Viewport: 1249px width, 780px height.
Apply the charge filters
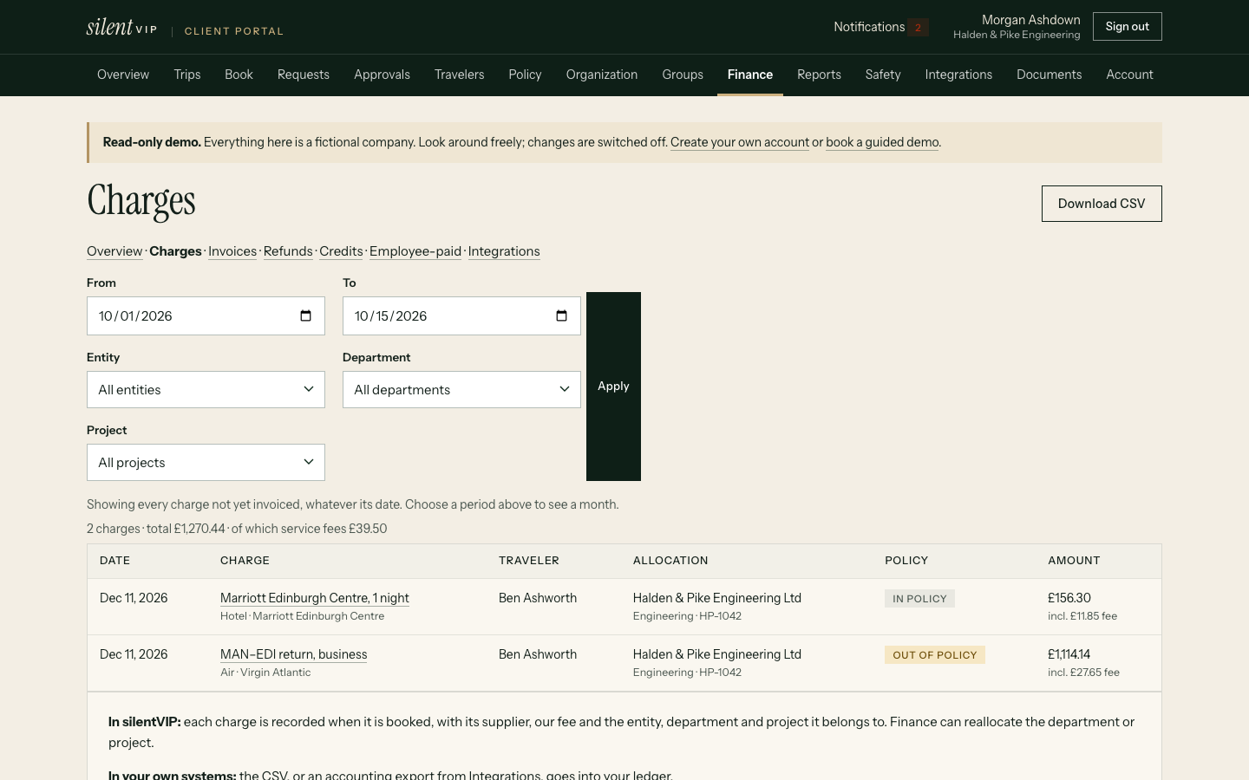click(x=613, y=387)
